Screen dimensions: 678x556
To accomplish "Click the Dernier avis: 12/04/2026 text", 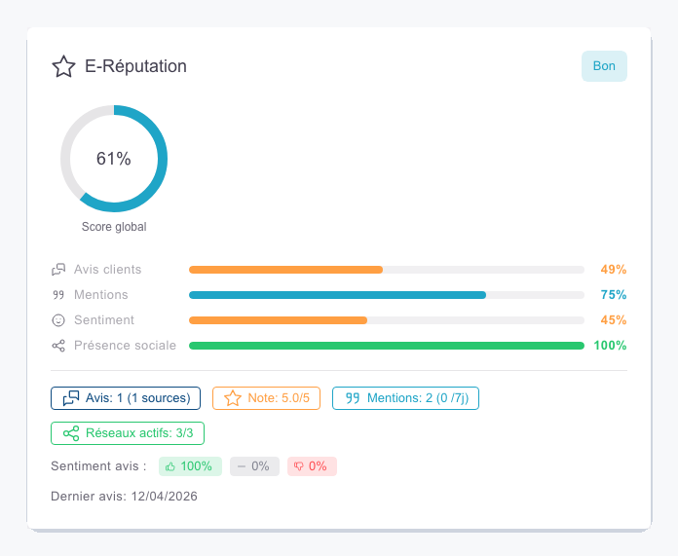I will [x=124, y=497].
